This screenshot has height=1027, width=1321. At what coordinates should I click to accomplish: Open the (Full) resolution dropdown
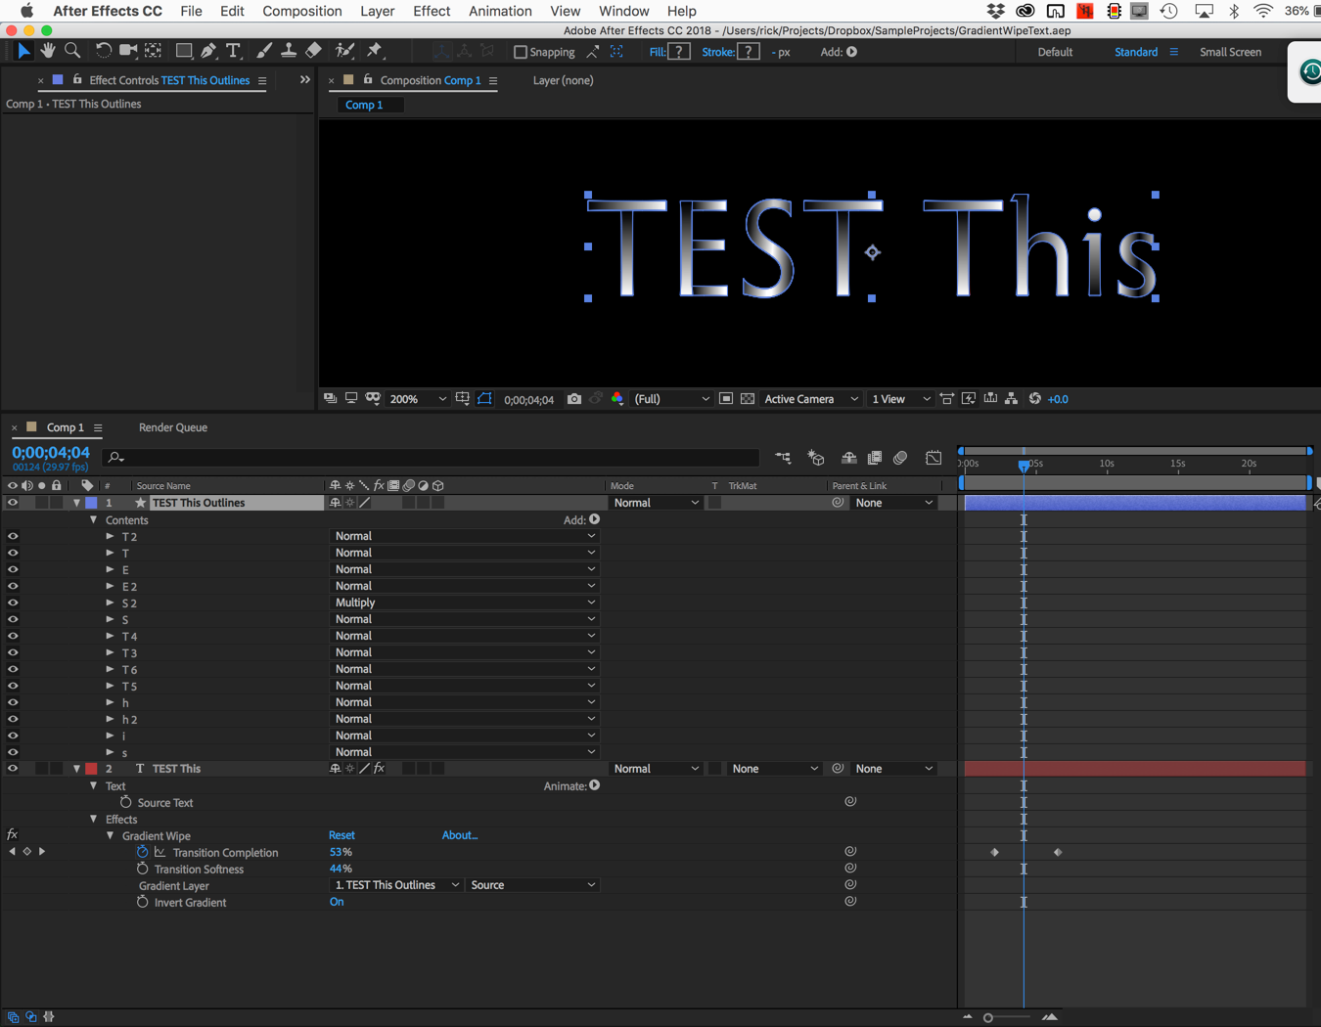tap(671, 399)
